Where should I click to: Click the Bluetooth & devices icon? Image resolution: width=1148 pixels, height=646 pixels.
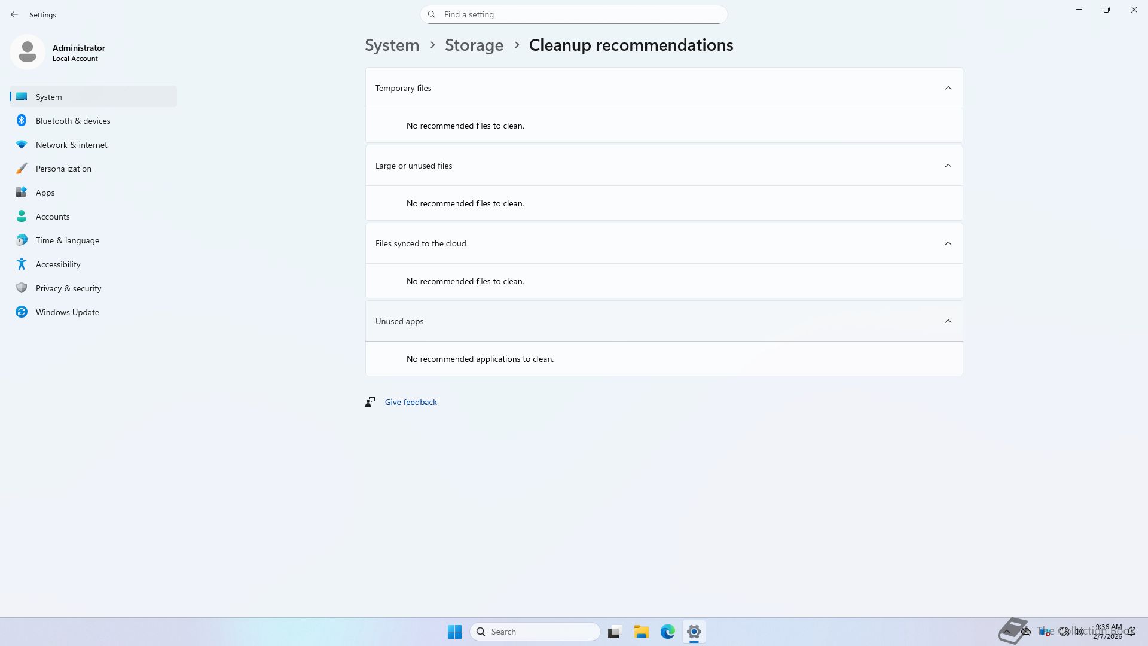(22, 121)
